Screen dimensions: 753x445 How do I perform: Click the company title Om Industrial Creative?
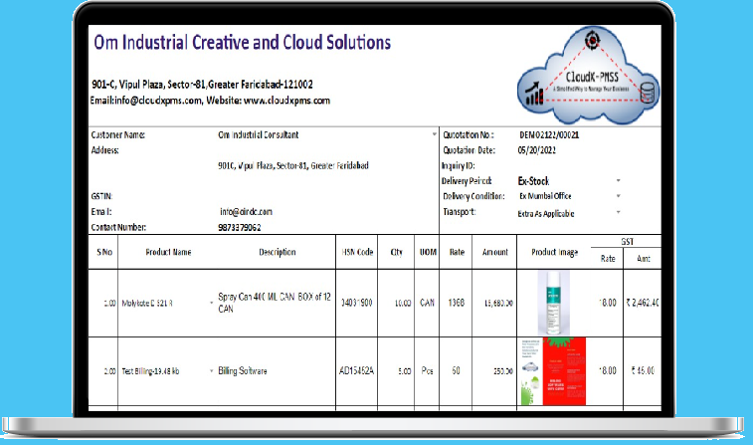[x=242, y=42]
